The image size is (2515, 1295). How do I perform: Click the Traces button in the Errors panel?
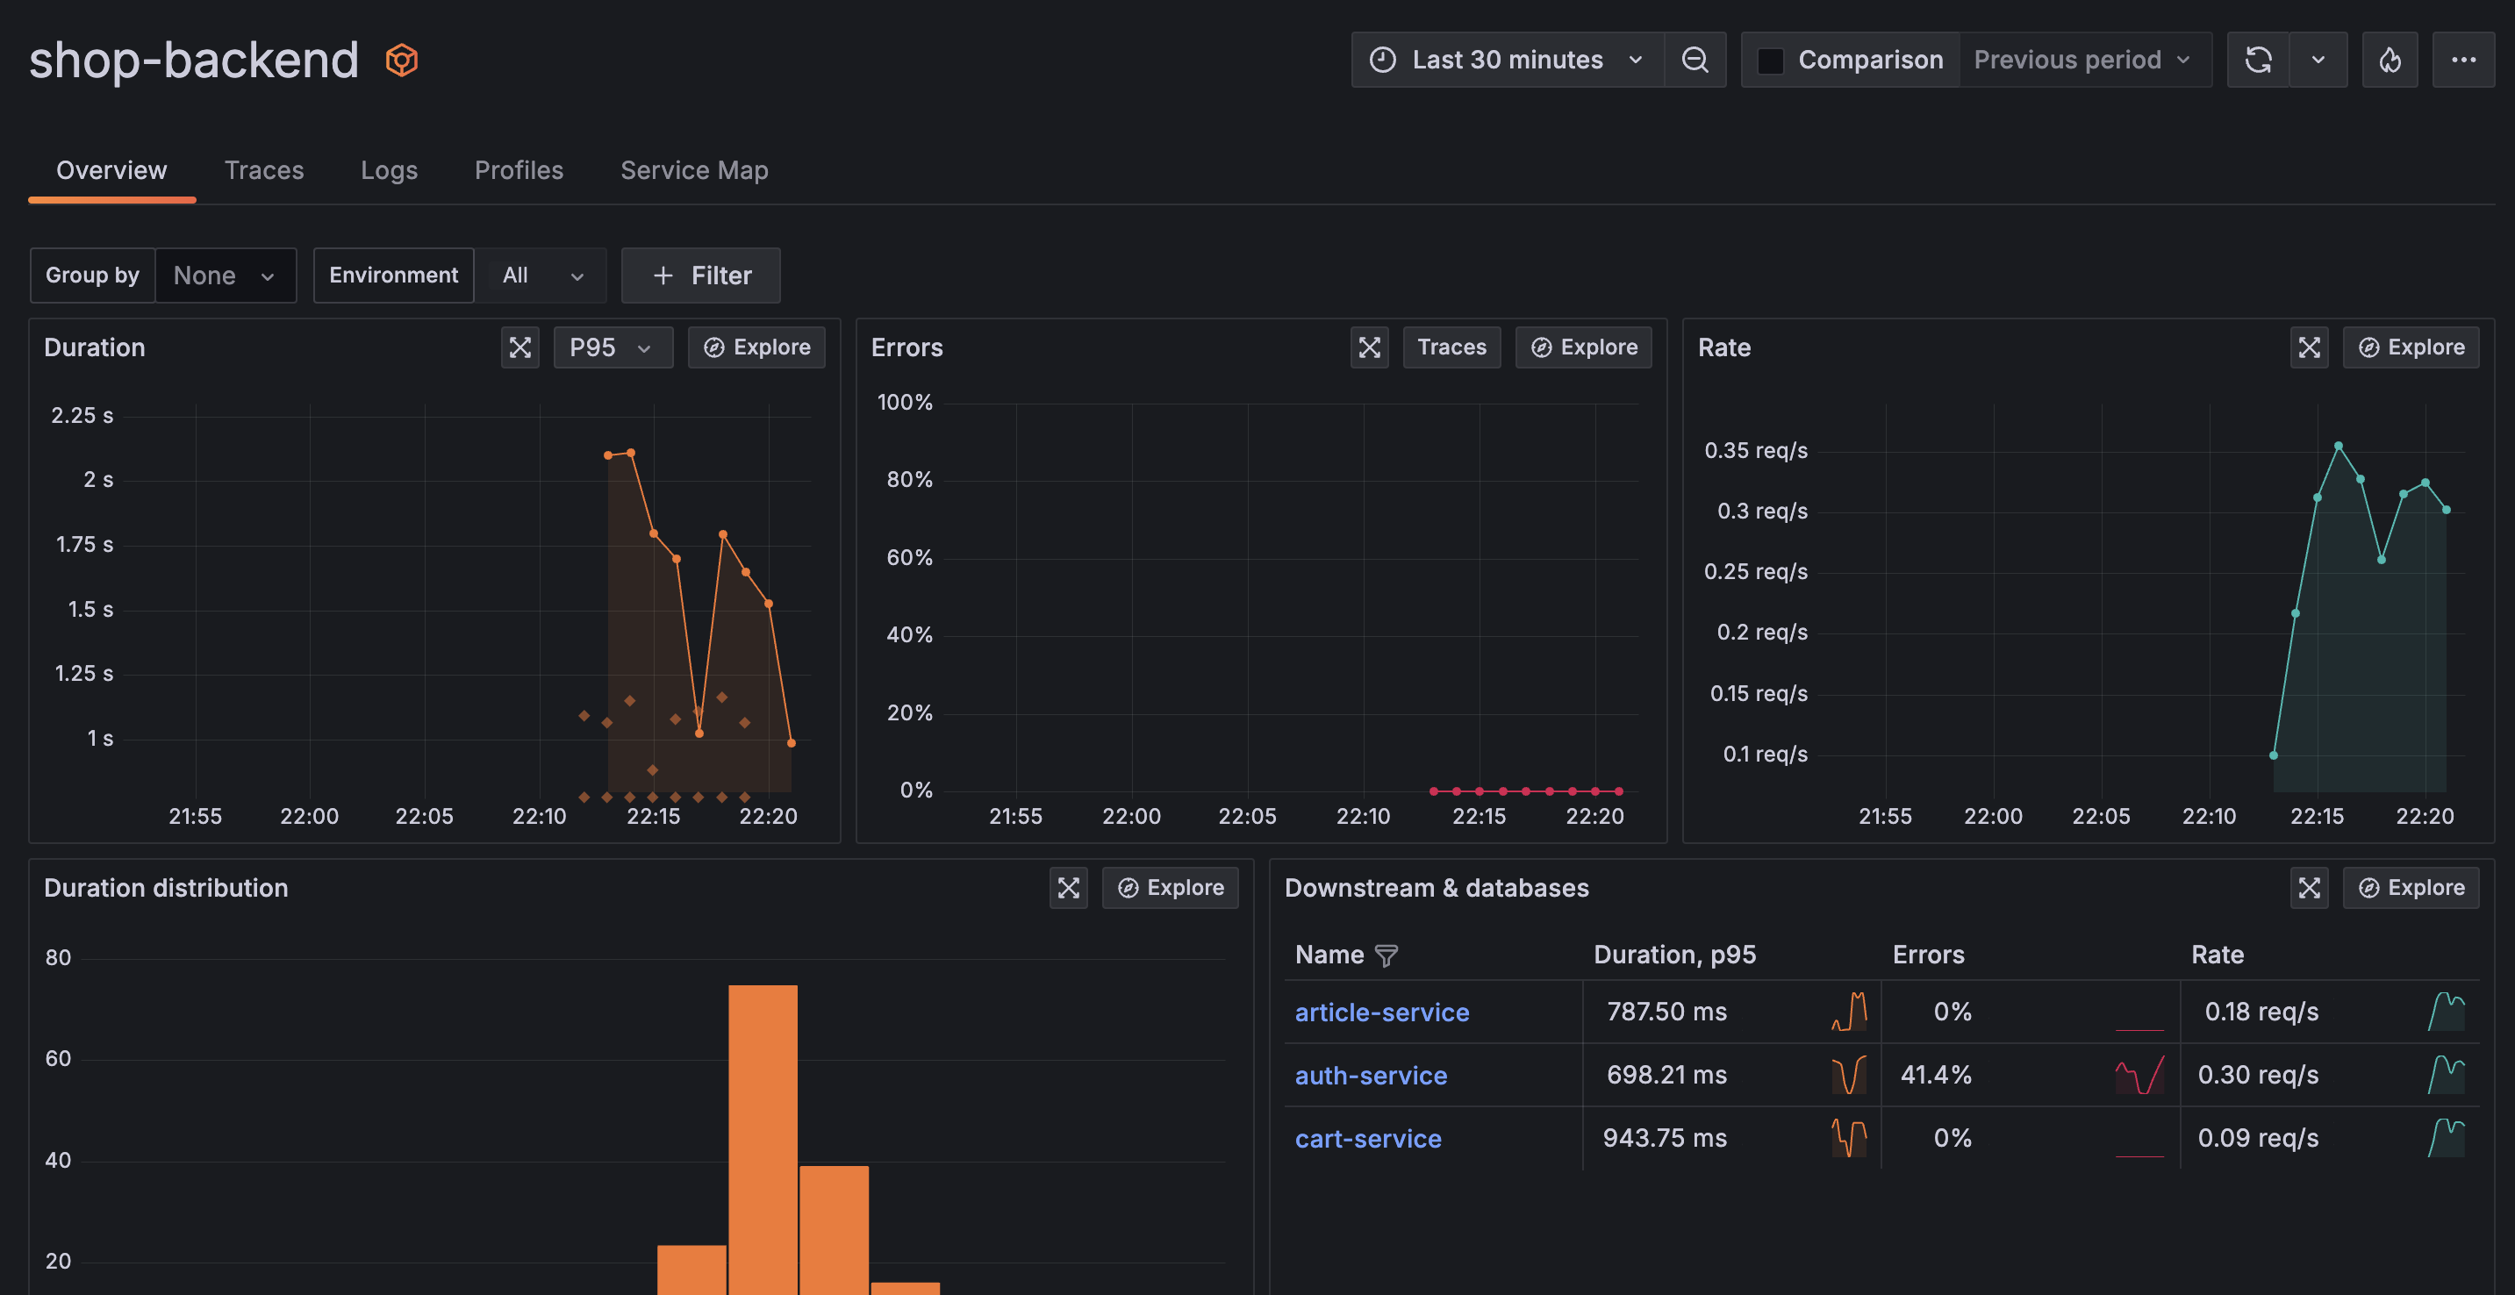coord(1451,347)
